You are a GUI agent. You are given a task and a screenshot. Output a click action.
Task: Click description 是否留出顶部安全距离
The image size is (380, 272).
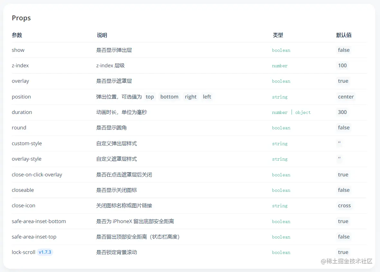(x=138, y=237)
